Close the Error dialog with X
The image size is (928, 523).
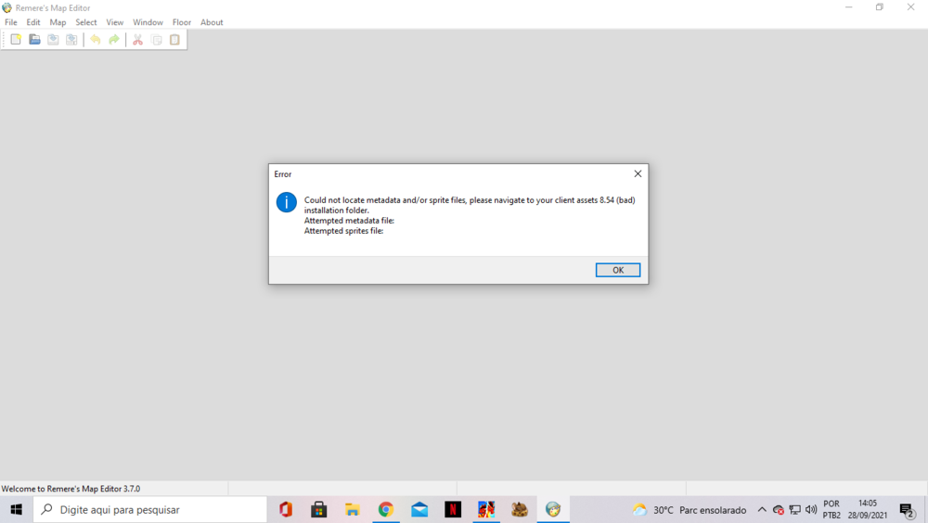638,173
